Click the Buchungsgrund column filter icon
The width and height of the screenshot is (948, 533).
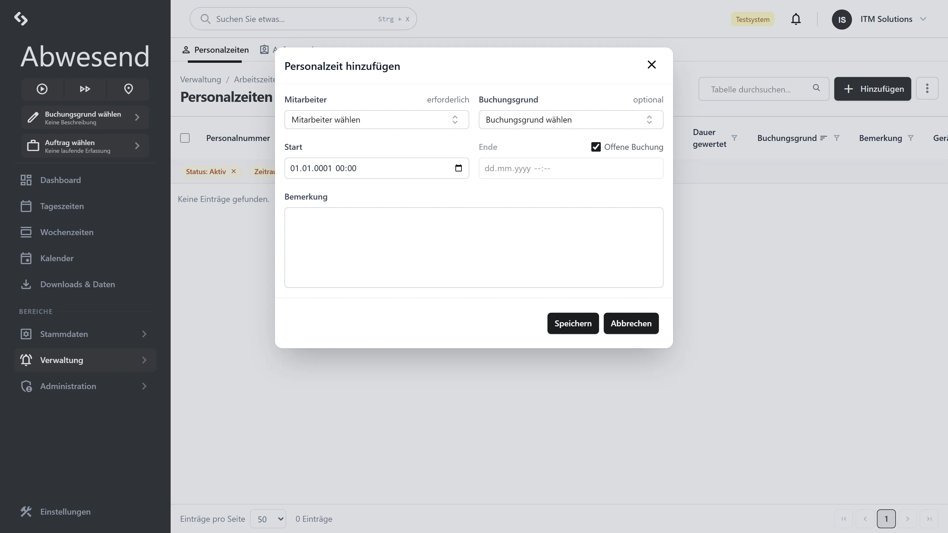point(837,138)
